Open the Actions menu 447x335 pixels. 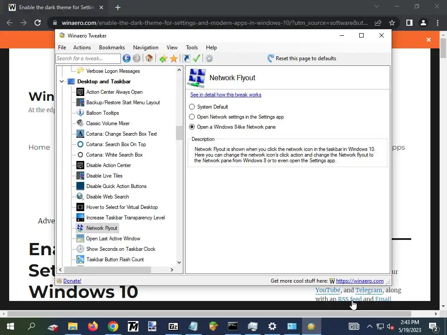pyautogui.click(x=82, y=48)
